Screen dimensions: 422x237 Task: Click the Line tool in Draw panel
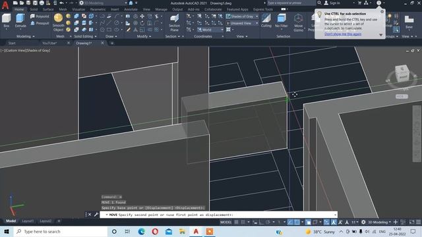tap(109, 23)
